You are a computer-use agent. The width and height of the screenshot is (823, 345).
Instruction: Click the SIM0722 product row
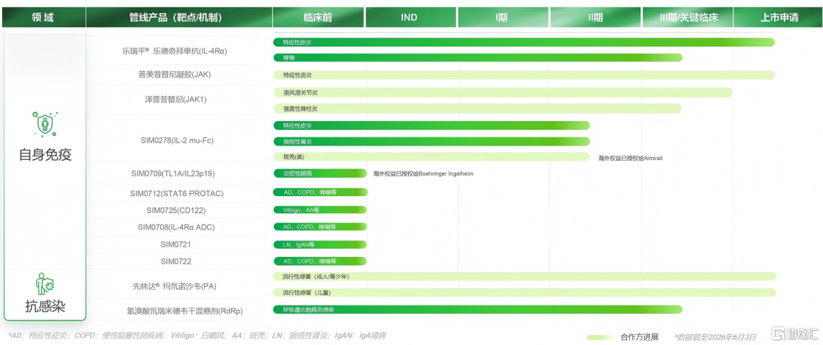pyautogui.click(x=175, y=261)
